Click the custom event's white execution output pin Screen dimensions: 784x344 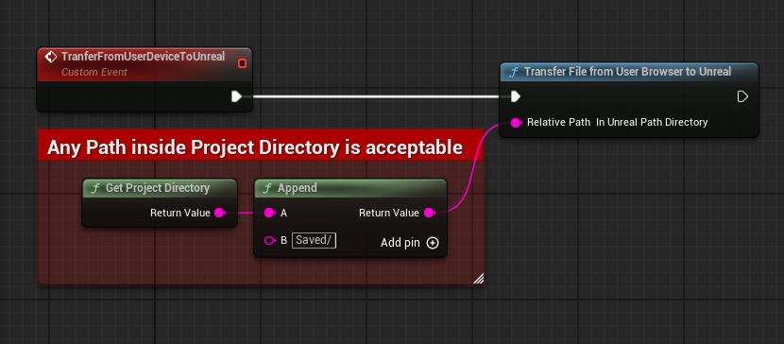tap(236, 96)
